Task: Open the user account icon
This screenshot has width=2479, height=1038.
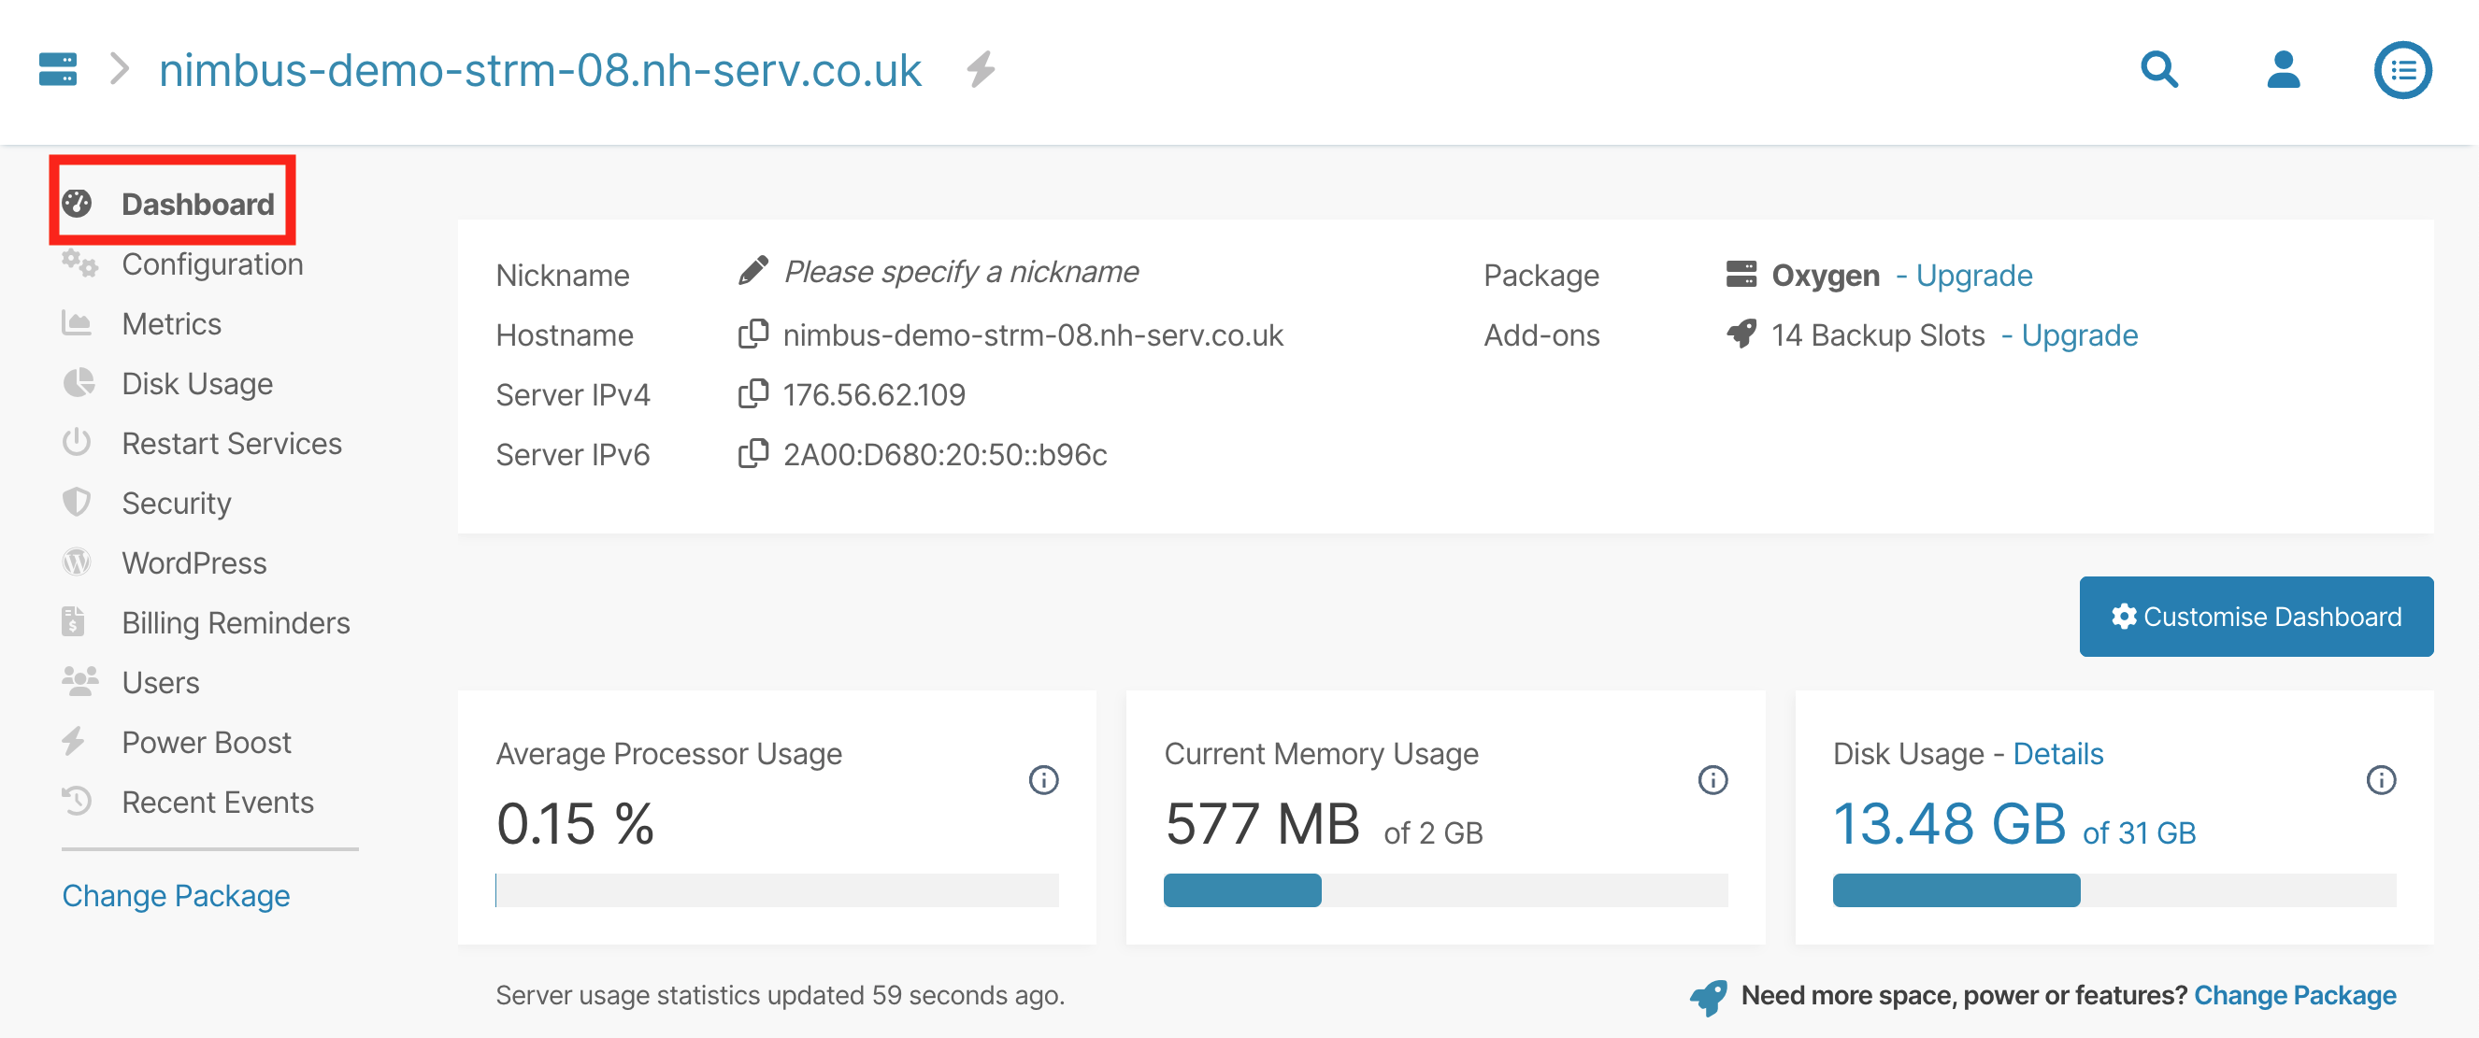Action: point(2282,69)
